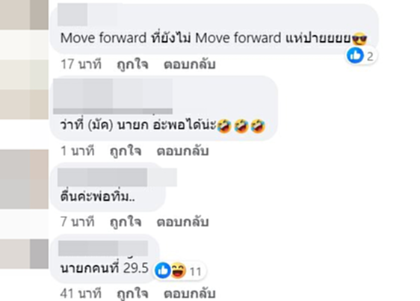Viewport: 420px width, 301px height.
Task: Like the ตื่นค่ะพ่อทิม comment
Action: pyautogui.click(x=126, y=222)
